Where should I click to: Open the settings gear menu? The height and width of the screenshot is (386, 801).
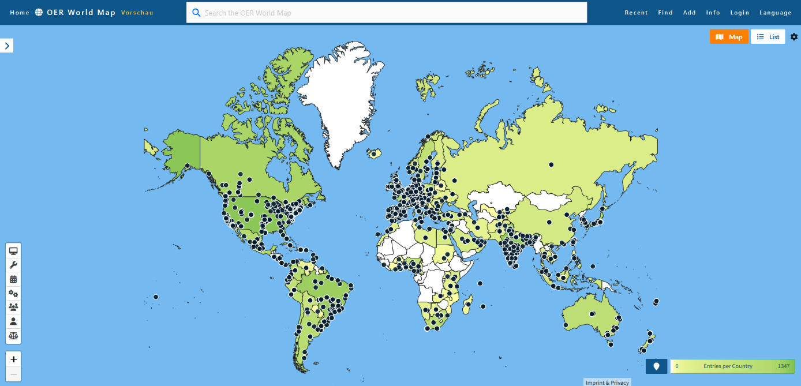click(793, 36)
